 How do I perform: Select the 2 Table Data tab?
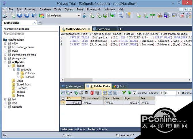coord(98,86)
